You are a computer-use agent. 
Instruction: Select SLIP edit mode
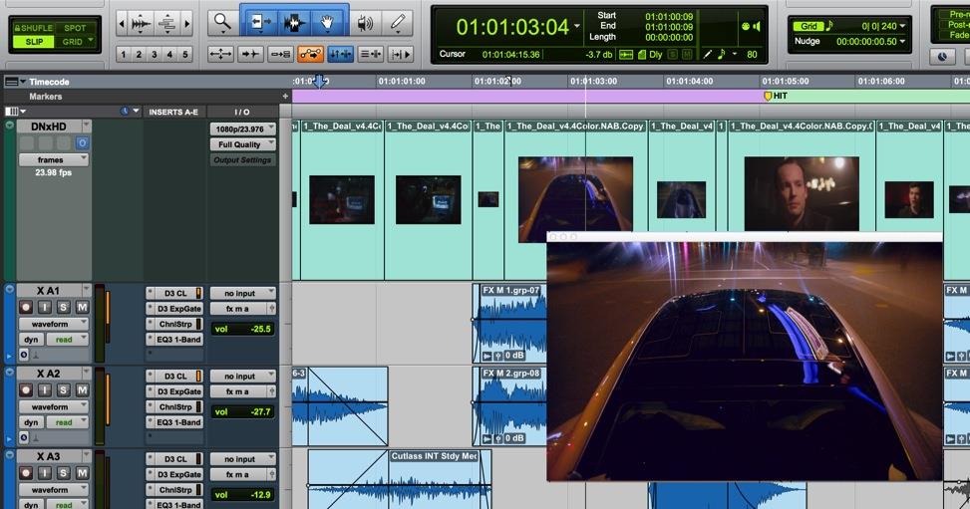34,42
